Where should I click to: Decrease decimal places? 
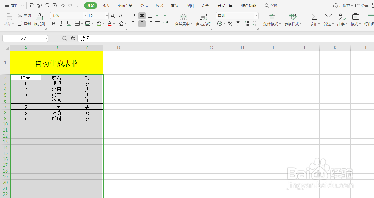click(254, 24)
